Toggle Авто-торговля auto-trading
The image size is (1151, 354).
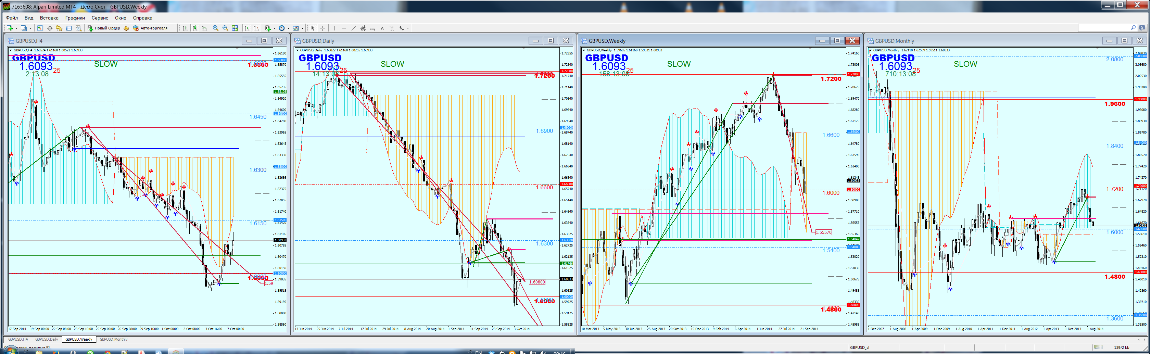click(x=150, y=28)
